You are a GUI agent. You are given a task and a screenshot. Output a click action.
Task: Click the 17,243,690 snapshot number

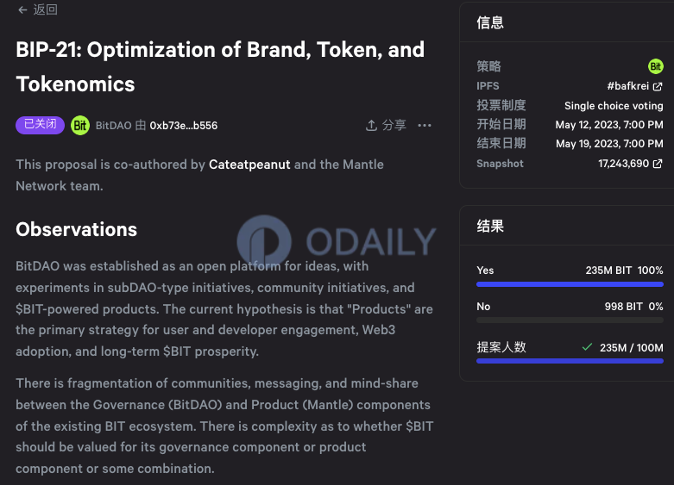623,164
